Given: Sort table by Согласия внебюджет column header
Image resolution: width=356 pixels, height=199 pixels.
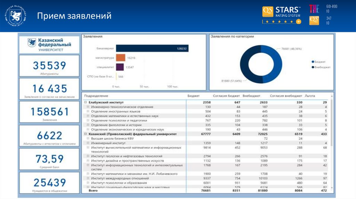Looking at the screenshot, I should click(x=286, y=96).
